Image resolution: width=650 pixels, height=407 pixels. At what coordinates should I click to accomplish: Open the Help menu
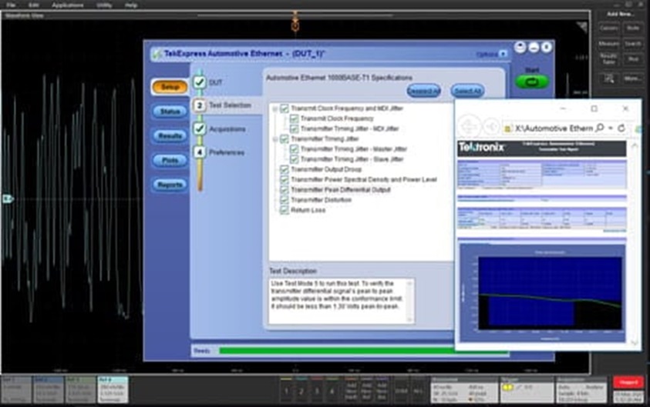pos(131,5)
